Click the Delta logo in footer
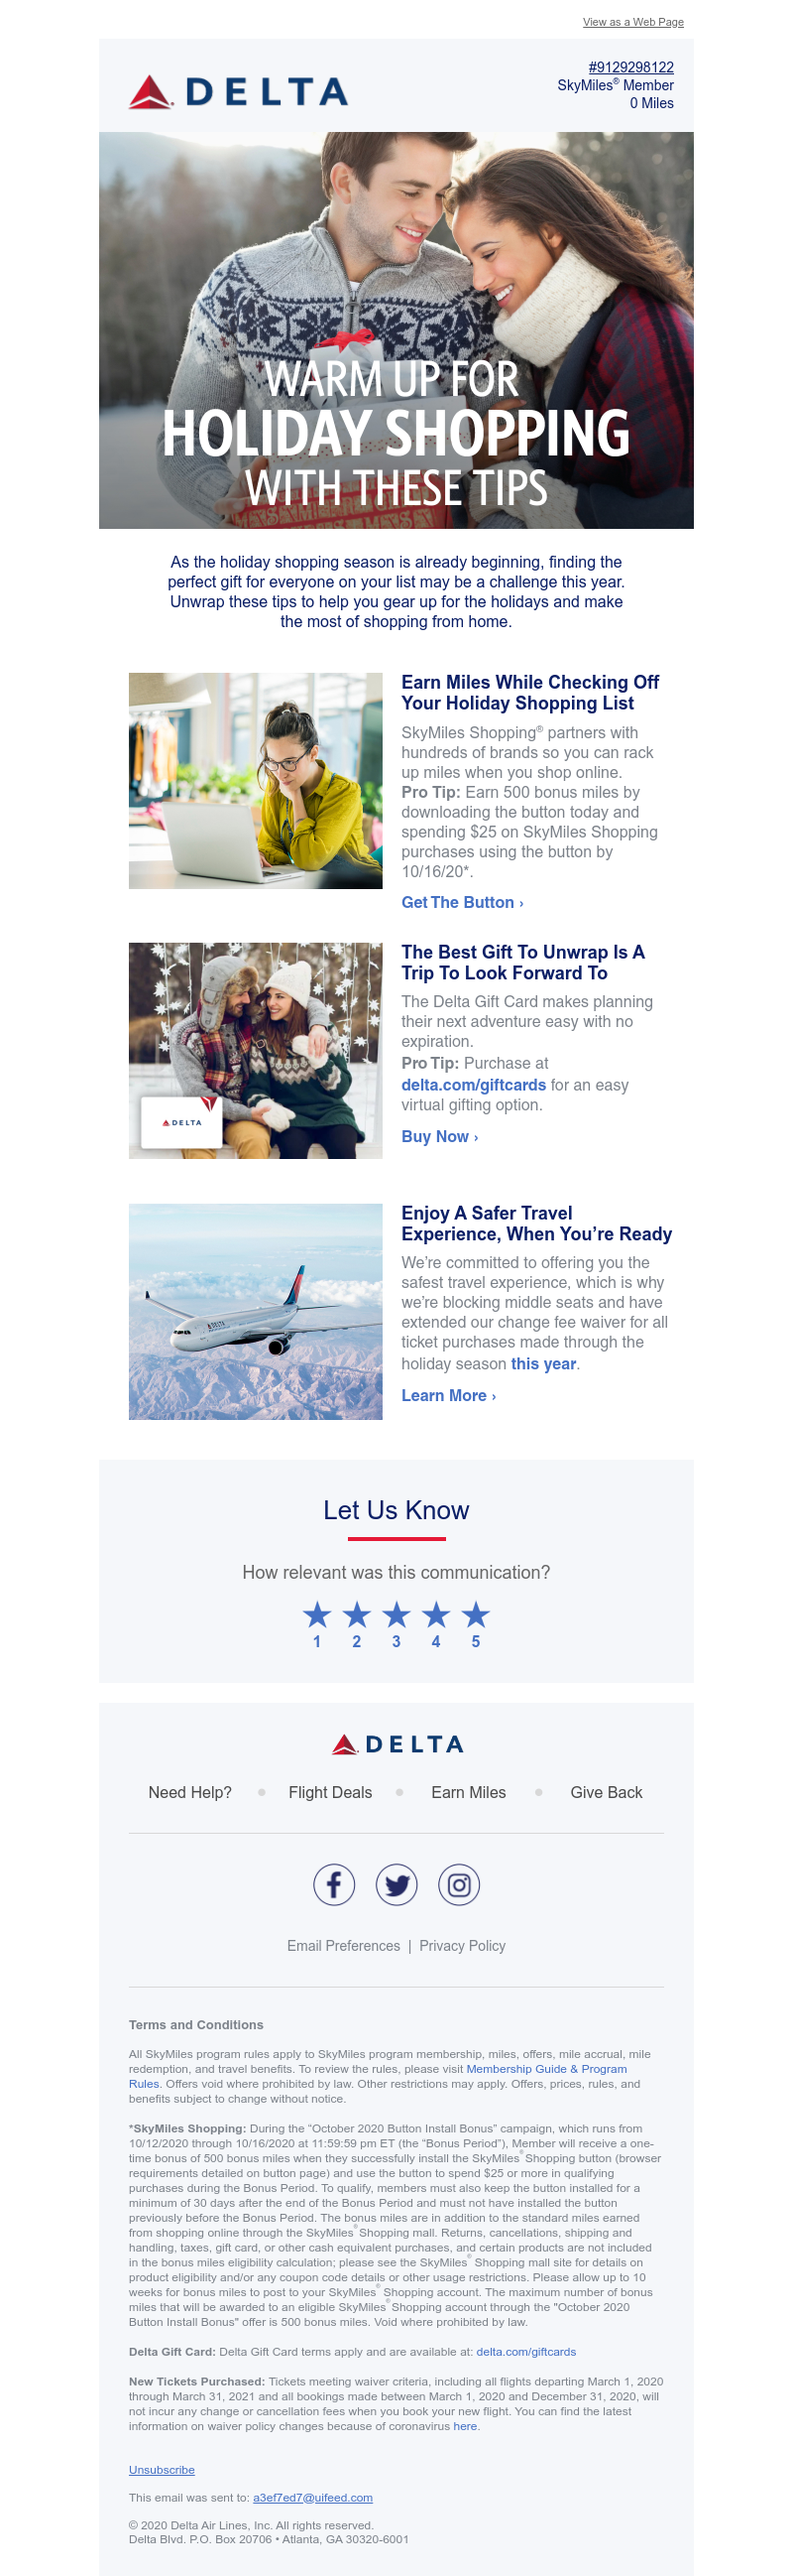The width and height of the screenshot is (793, 2576). [396, 1744]
